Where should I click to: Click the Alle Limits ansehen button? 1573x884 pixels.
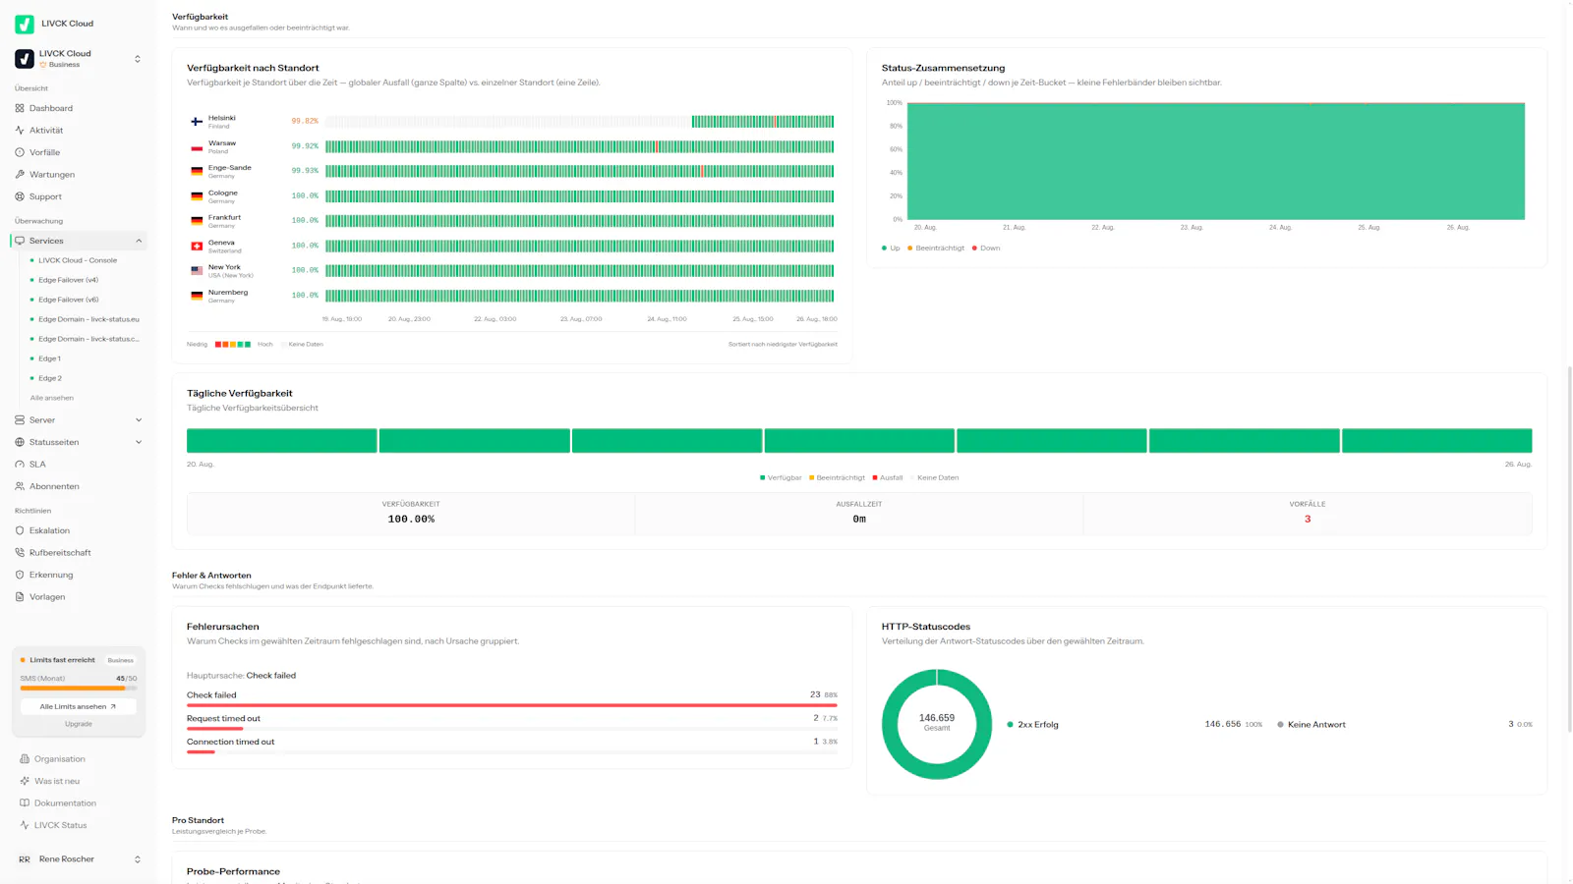(79, 706)
